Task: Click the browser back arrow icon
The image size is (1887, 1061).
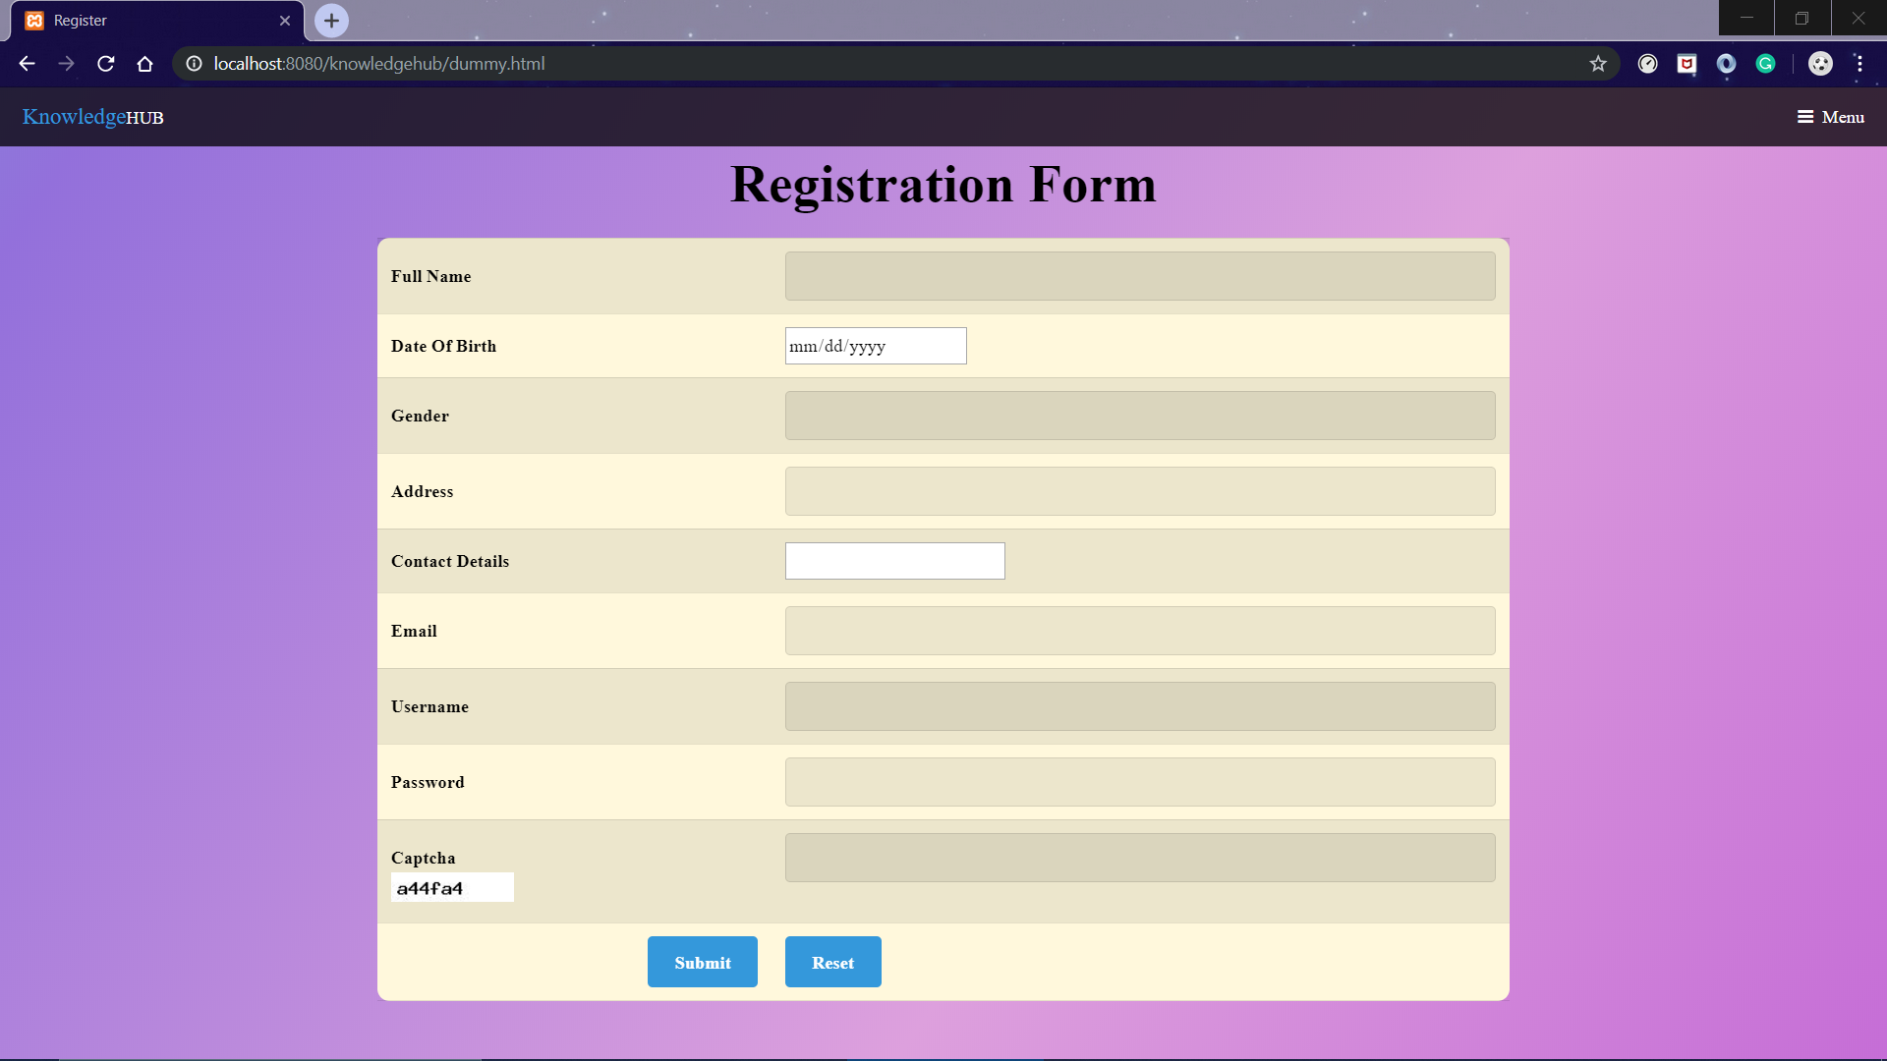Action: [x=27, y=64]
